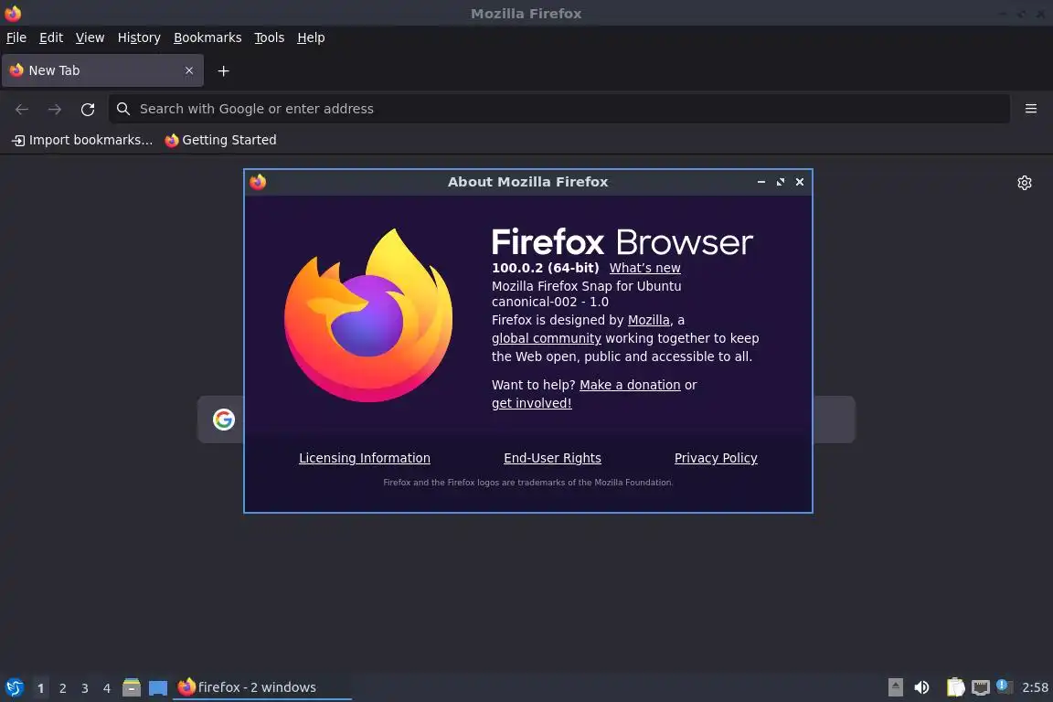Click the update notifier tray icon
Image resolution: width=1053 pixels, height=702 pixels.
tap(1004, 686)
